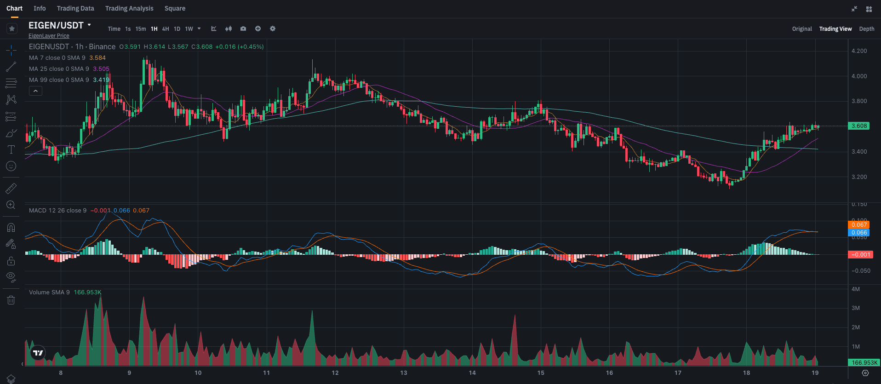The image size is (881, 384).
Task: Open chart settings gear in top toolbar
Action: (x=273, y=29)
